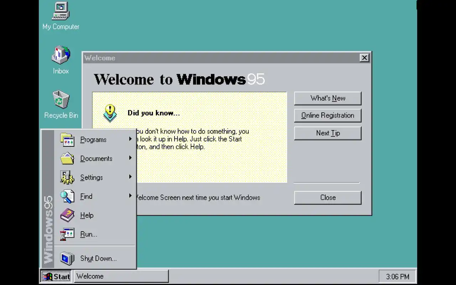Click the purple Help book icon
The image size is (456, 285).
click(x=67, y=215)
